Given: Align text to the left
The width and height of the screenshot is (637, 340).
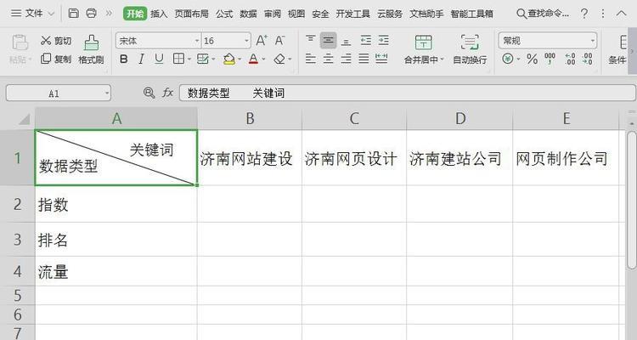Looking at the screenshot, I should point(310,59).
